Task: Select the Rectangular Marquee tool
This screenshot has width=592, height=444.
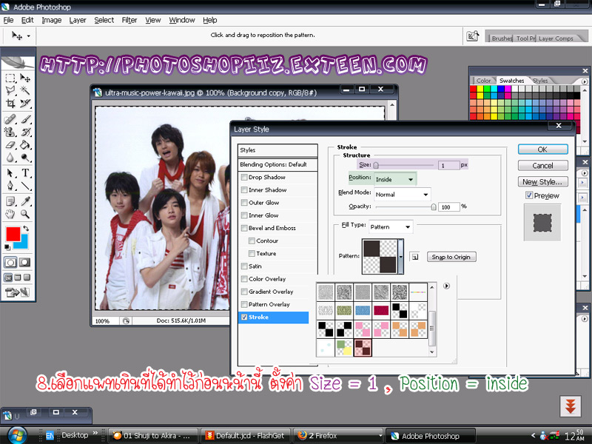Action: [x=10, y=78]
